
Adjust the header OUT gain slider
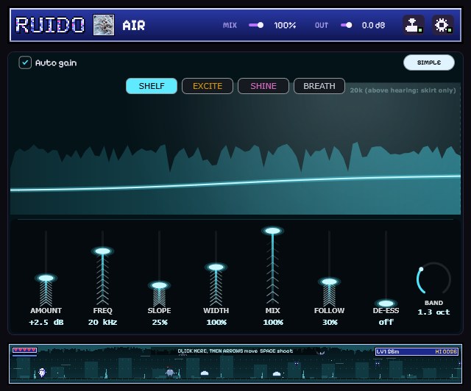click(347, 25)
